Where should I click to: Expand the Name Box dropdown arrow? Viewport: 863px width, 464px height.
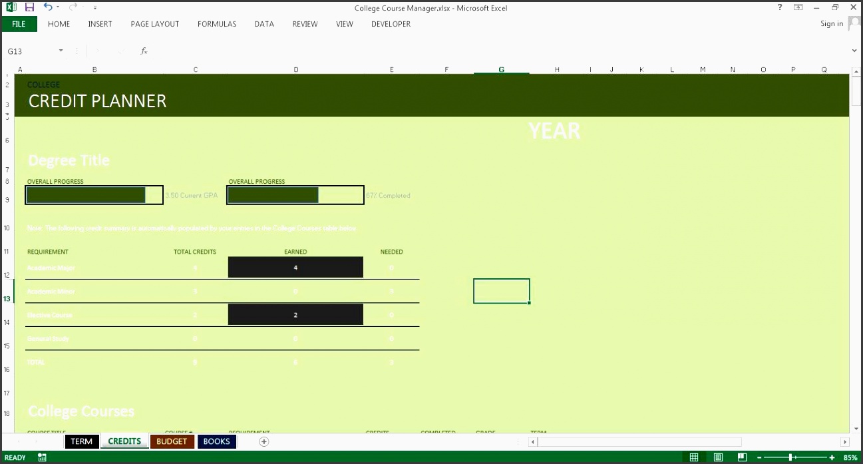(61, 51)
